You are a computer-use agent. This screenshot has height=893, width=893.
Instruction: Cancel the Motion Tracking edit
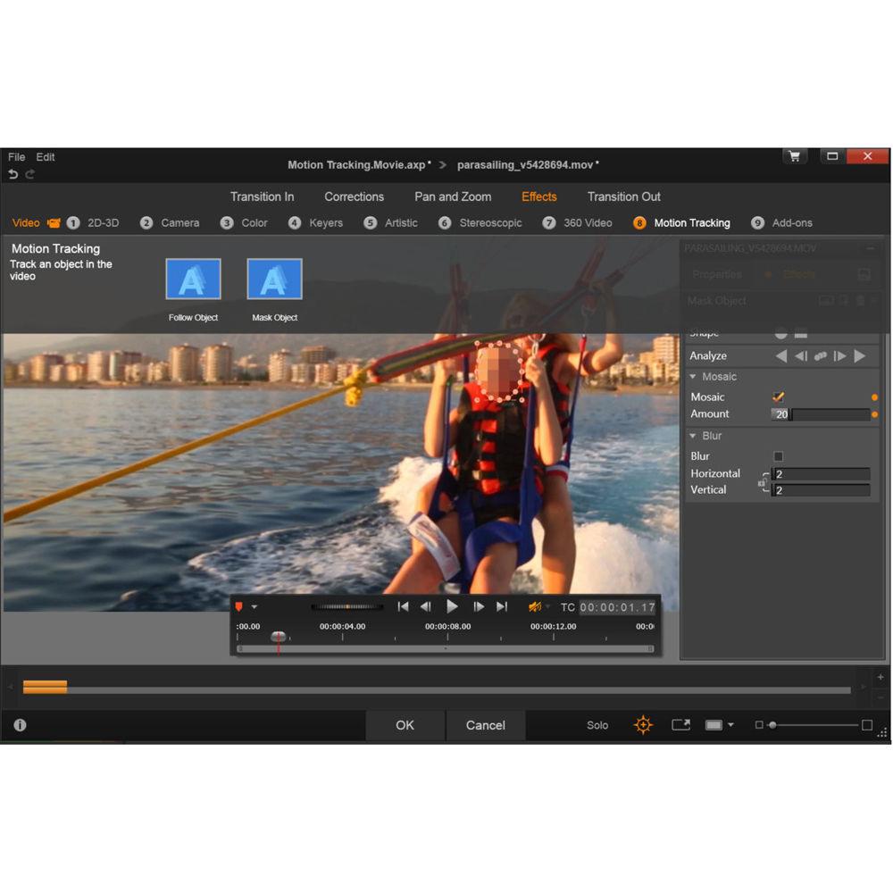tap(485, 725)
